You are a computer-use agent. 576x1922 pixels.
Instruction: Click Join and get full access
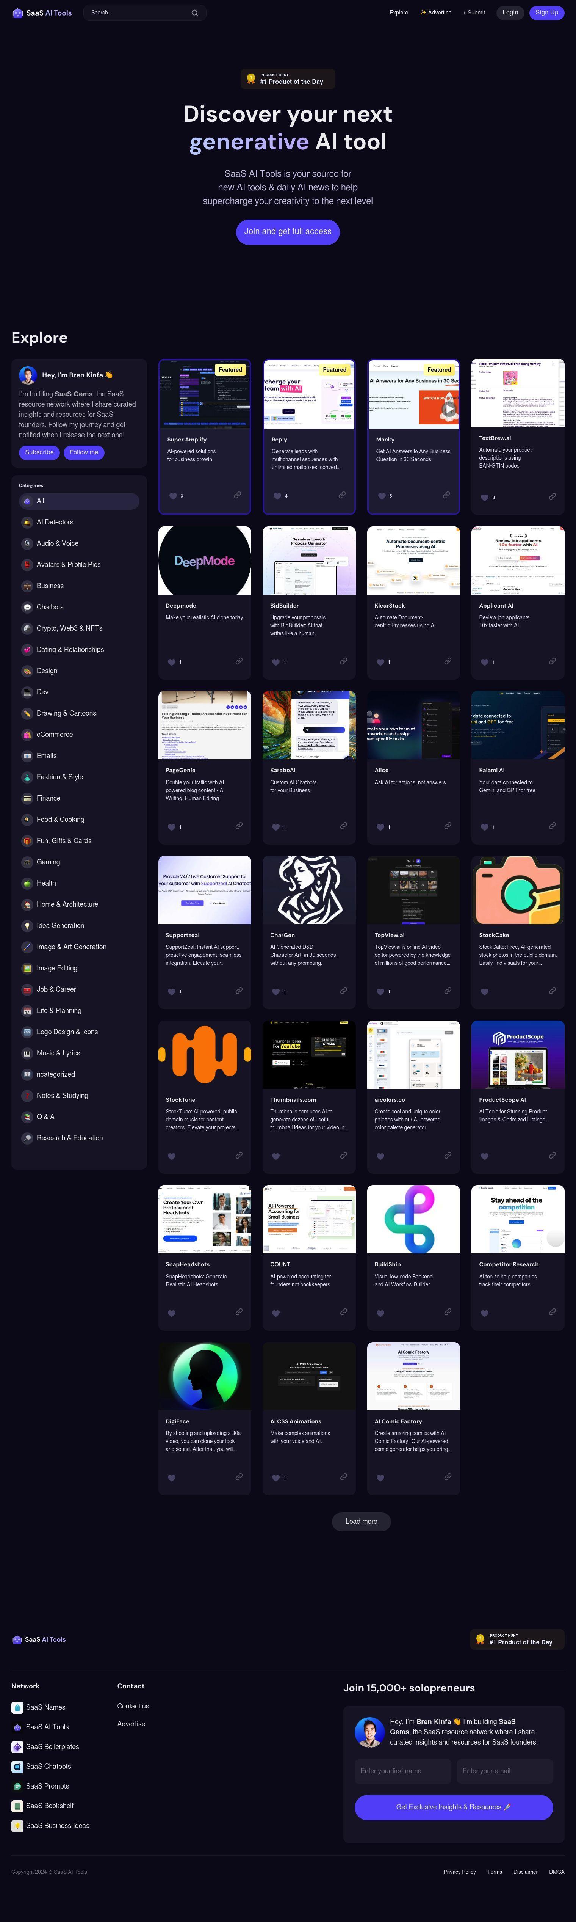pyautogui.click(x=288, y=232)
